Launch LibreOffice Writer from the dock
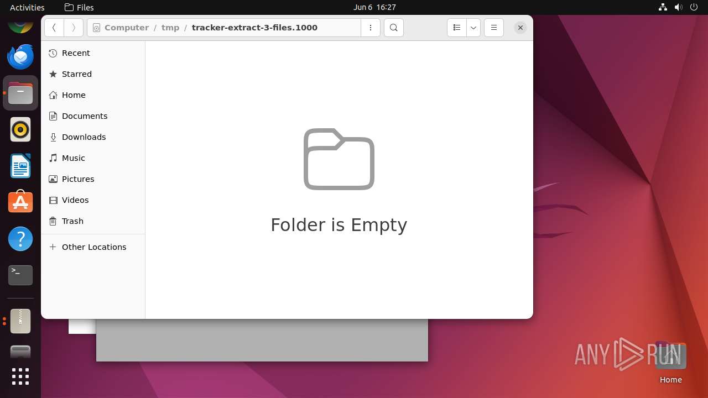 click(20, 166)
